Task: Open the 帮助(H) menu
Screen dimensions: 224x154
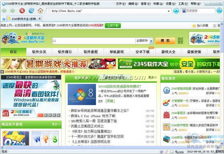Action: pyautogui.click(x=195, y=4)
